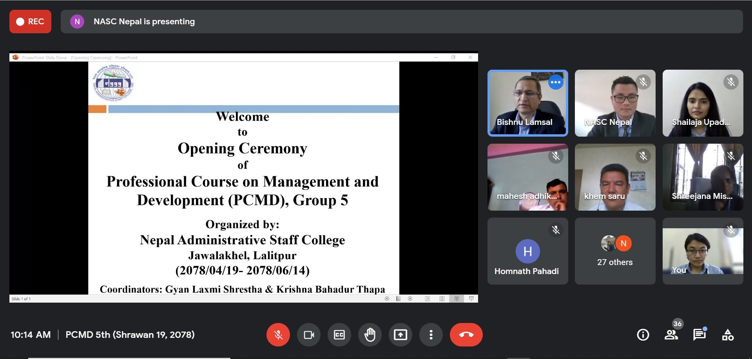Click the Coordinators line on the slide

click(x=243, y=289)
